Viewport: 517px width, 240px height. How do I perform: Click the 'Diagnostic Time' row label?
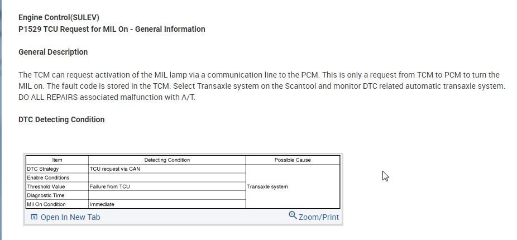[x=46, y=195]
